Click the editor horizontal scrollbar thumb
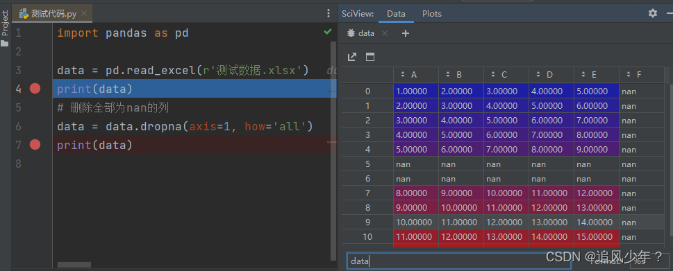The width and height of the screenshot is (673, 271). coord(74,265)
